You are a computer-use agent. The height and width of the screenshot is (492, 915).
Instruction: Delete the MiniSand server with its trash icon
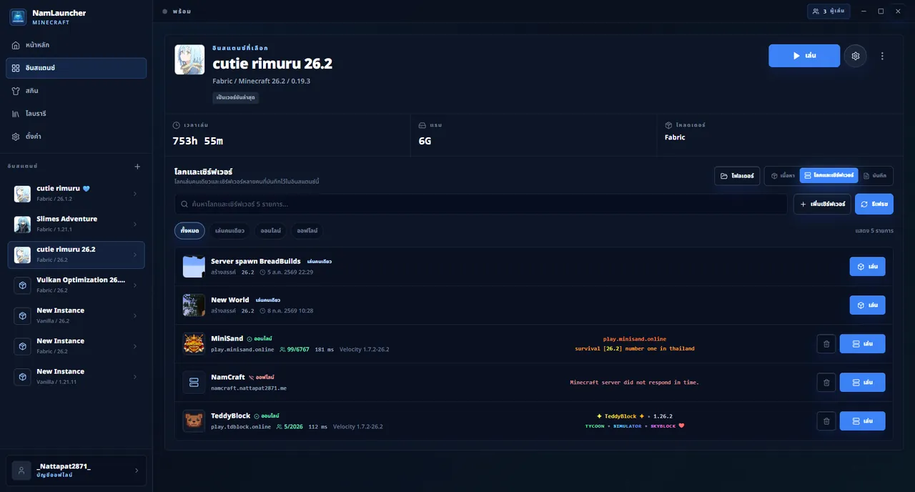pos(826,344)
